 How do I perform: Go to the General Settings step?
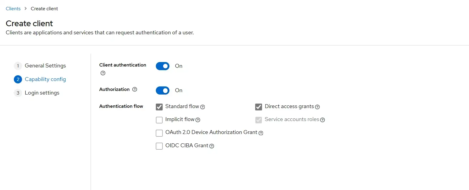(x=45, y=65)
